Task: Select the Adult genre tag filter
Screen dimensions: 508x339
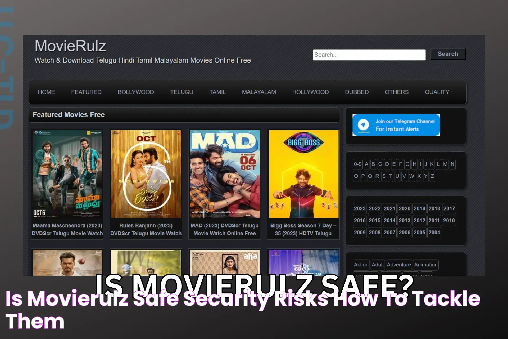Action: [378, 265]
